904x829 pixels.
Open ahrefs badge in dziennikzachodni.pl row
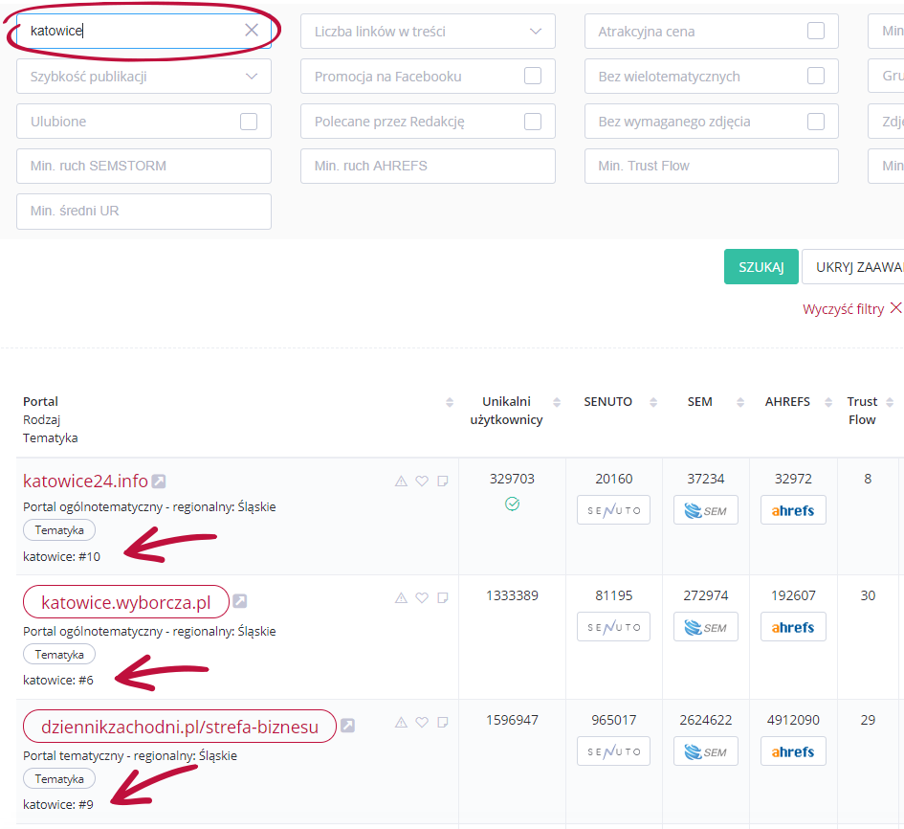coord(793,751)
